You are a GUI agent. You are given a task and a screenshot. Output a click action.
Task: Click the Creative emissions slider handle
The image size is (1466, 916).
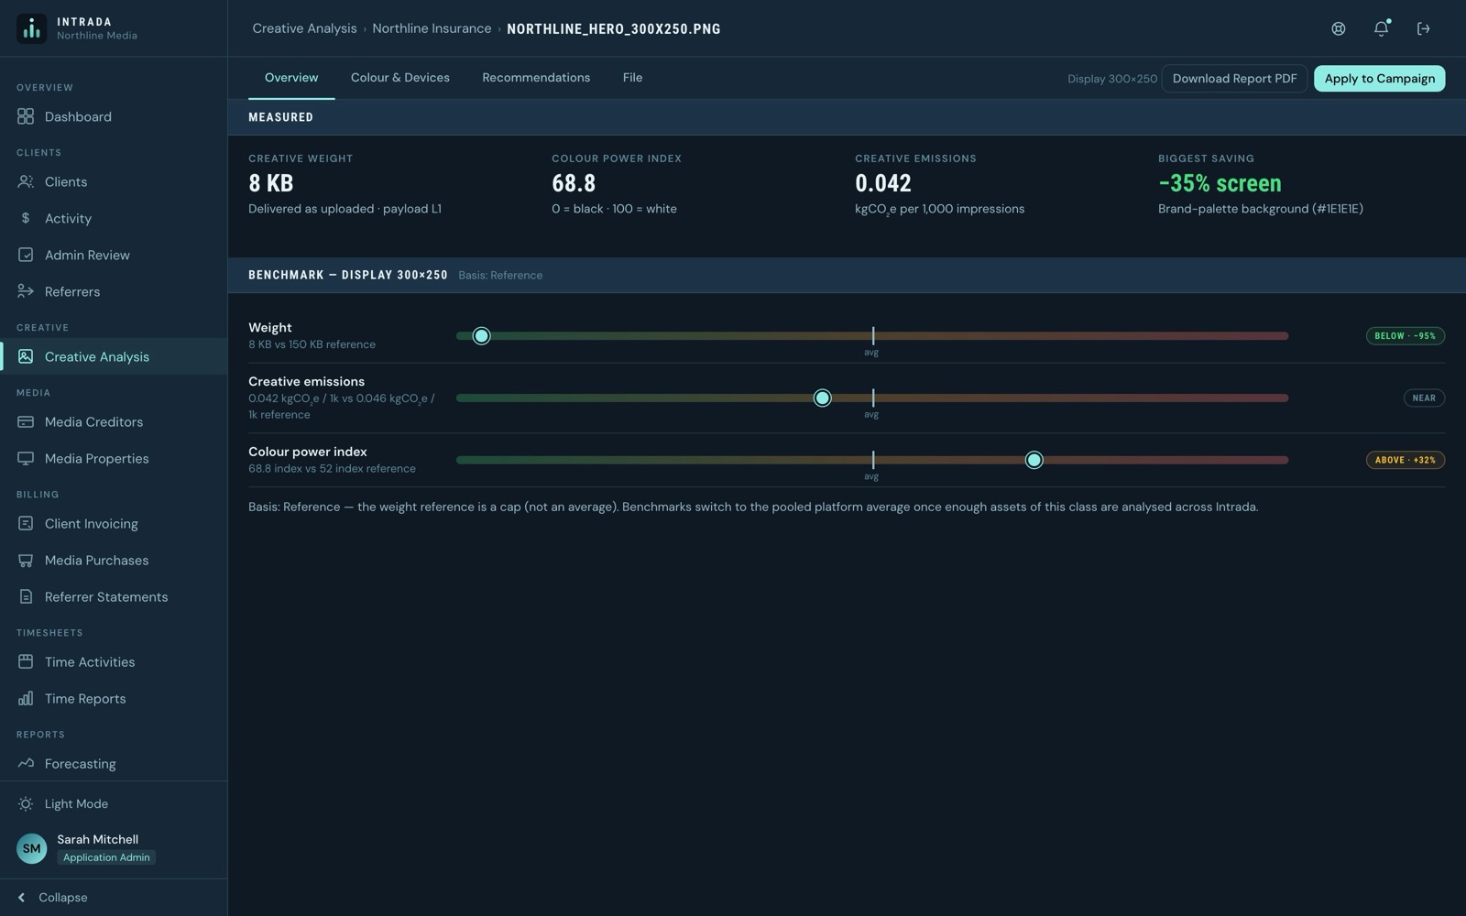[x=822, y=398]
